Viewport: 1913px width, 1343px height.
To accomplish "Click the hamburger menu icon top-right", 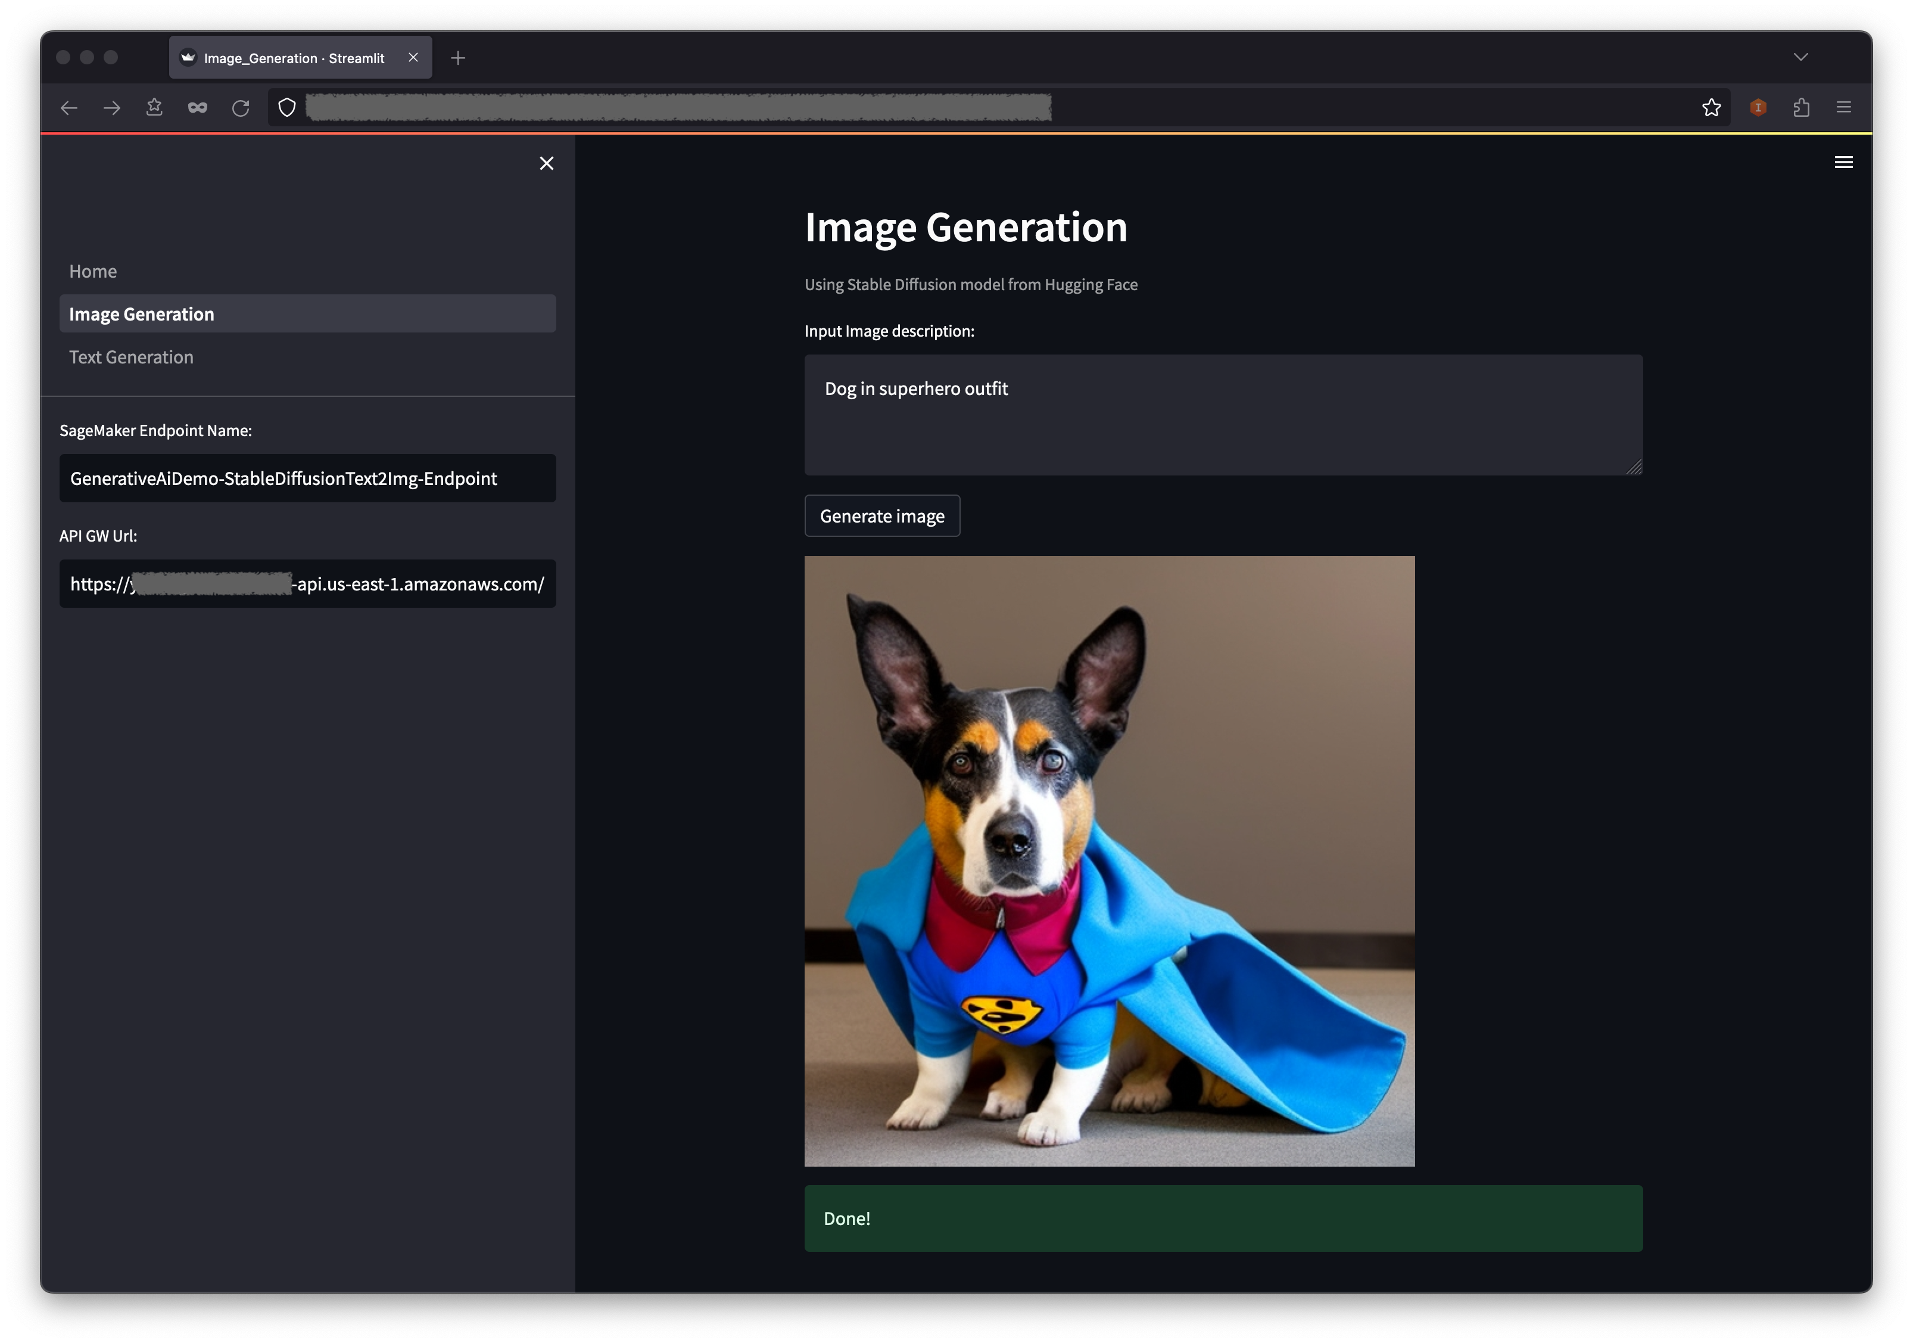I will tap(1843, 161).
